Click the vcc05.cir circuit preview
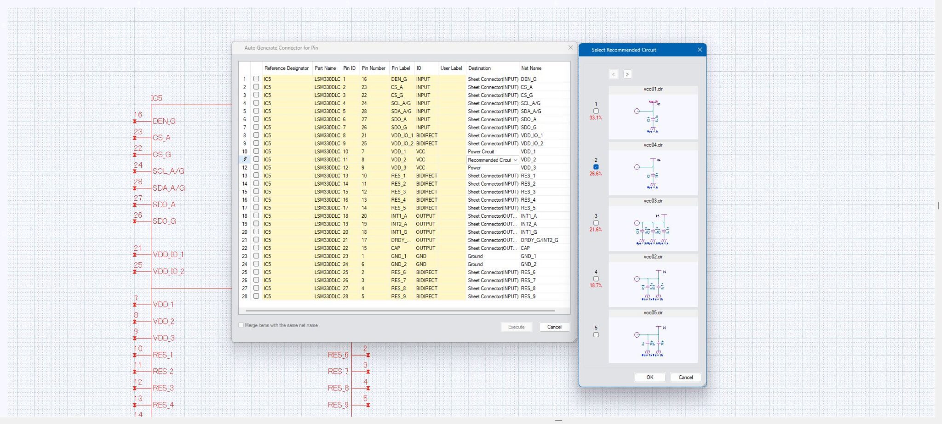 tap(653, 340)
